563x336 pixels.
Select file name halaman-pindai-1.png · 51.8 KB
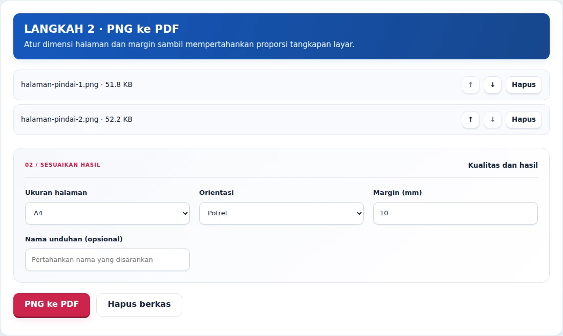pyautogui.click(x=76, y=84)
